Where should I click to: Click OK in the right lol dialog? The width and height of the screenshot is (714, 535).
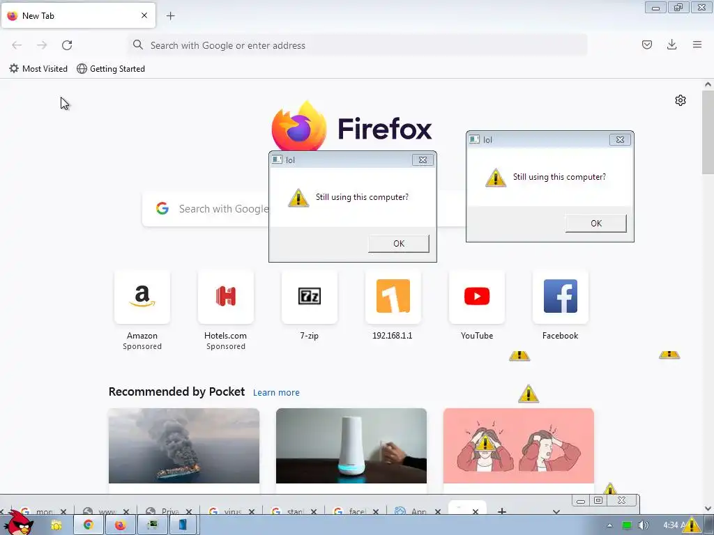point(596,224)
